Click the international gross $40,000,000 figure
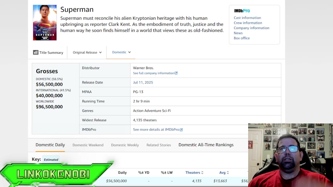 pos(49,95)
